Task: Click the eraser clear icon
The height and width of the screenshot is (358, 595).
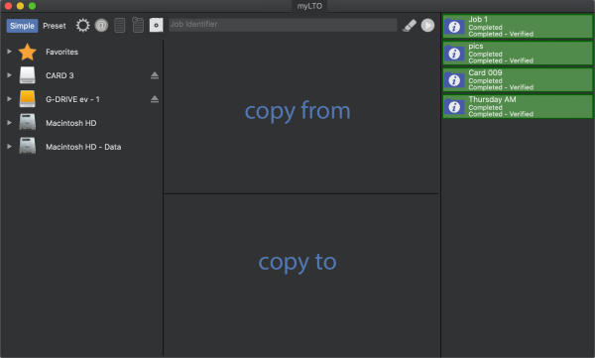Action: (x=410, y=26)
